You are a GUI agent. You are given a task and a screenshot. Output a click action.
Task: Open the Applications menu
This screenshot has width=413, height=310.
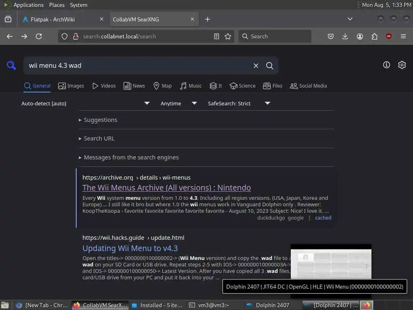click(29, 5)
